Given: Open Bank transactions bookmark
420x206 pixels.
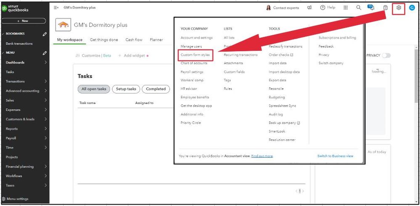Looking at the screenshot, I should (x=19, y=44).
